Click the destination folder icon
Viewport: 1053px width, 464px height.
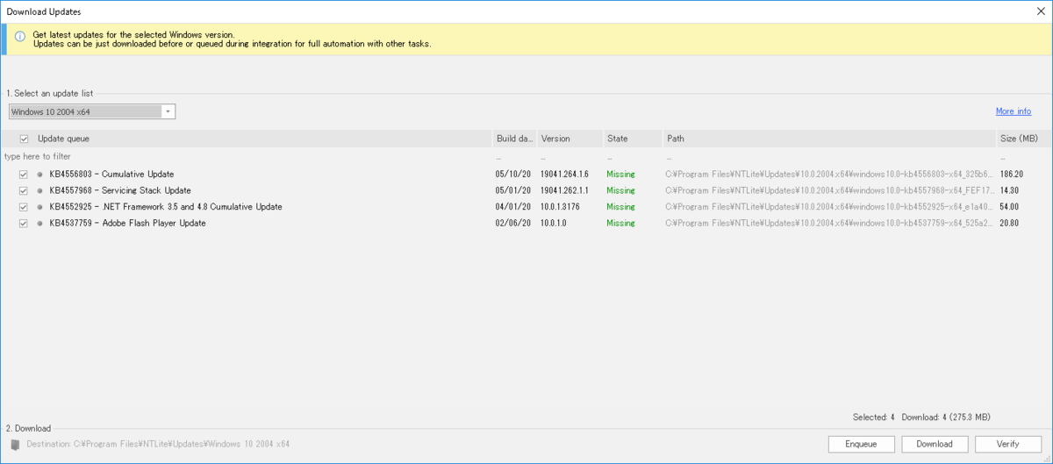[14, 445]
